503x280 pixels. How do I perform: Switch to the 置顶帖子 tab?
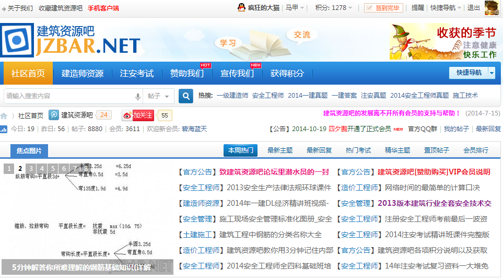pos(437,150)
